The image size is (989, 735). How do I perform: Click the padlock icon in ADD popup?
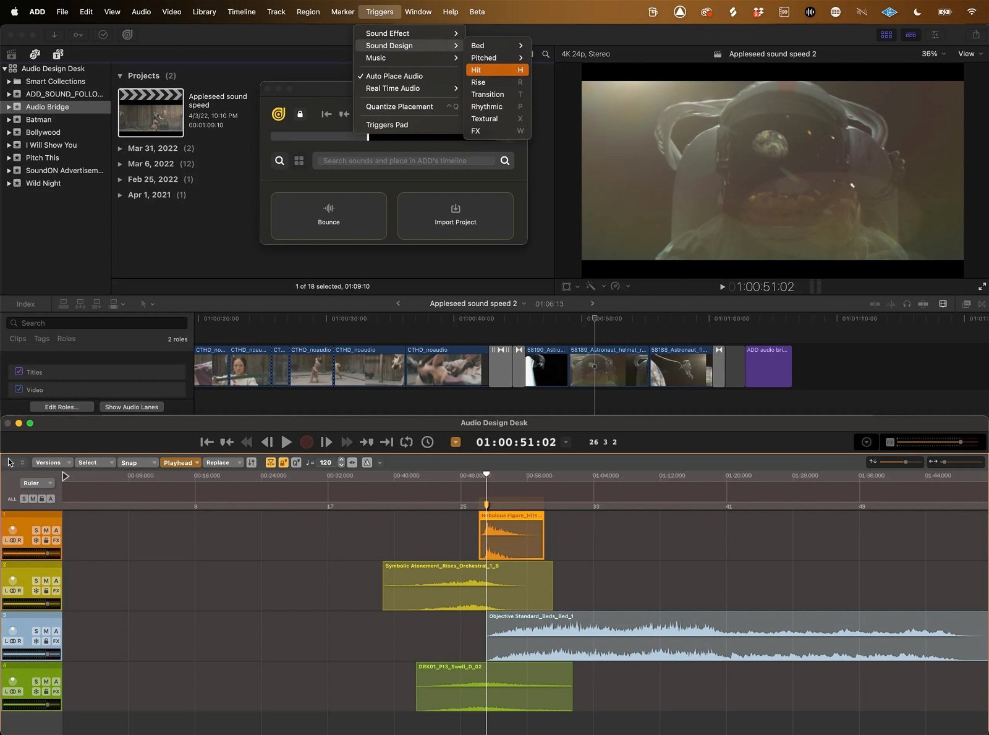300,114
